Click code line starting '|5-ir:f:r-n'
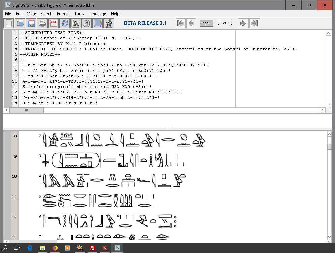 (x=86, y=87)
